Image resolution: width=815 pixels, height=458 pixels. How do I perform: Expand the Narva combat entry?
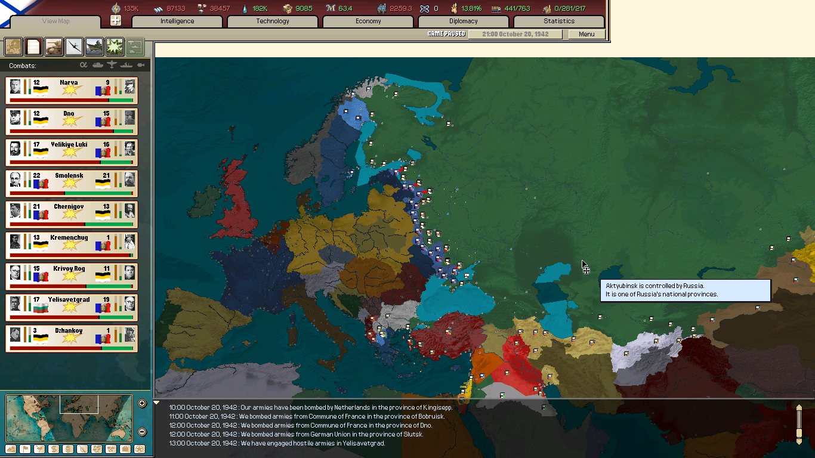tap(72, 89)
